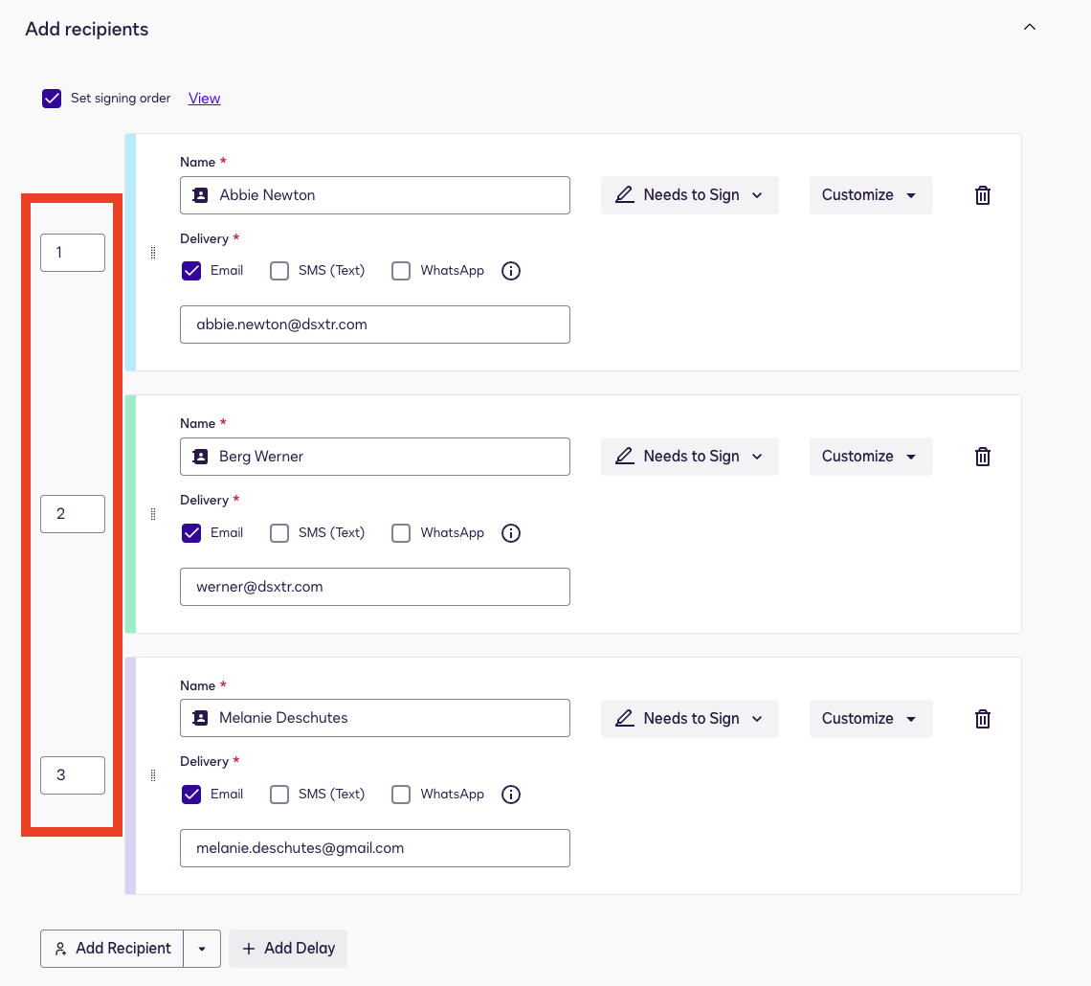Open Customize menu for Abbie Newton
The width and height of the screenshot is (1091, 986).
pyautogui.click(x=871, y=195)
